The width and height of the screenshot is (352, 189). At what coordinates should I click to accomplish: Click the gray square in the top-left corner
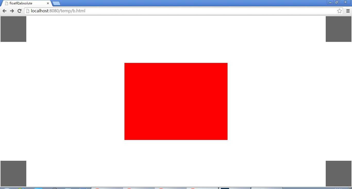pos(13,29)
